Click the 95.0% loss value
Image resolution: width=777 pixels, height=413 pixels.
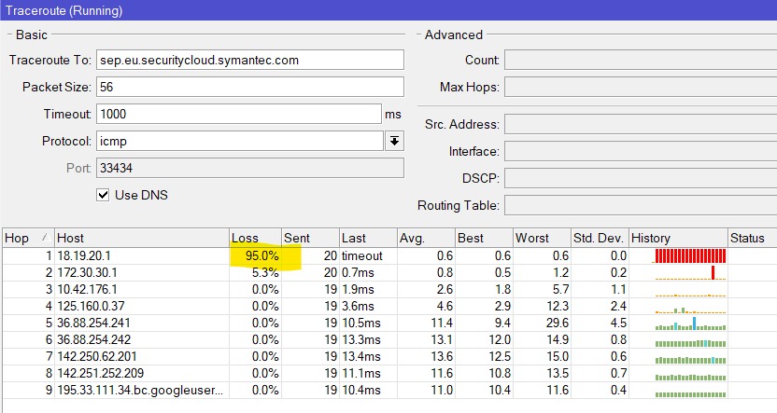click(262, 255)
